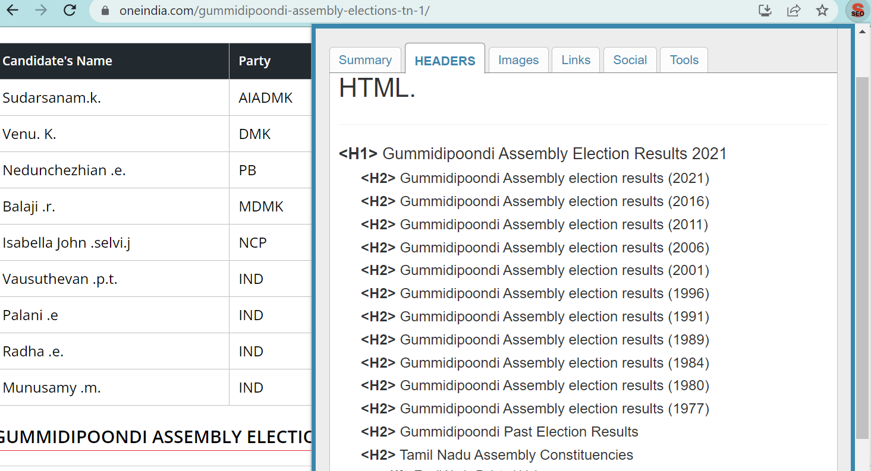Click the address bar URL
This screenshot has height=471, width=871.
coord(274,11)
